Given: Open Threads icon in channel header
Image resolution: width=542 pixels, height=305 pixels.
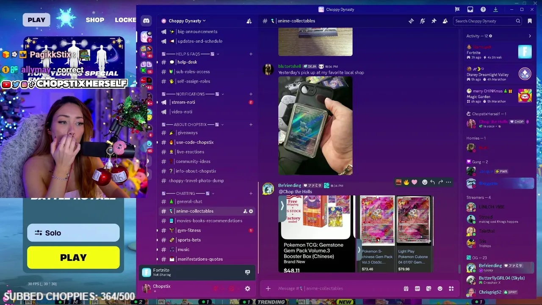Looking at the screenshot, I should click(x=411, y=21).
